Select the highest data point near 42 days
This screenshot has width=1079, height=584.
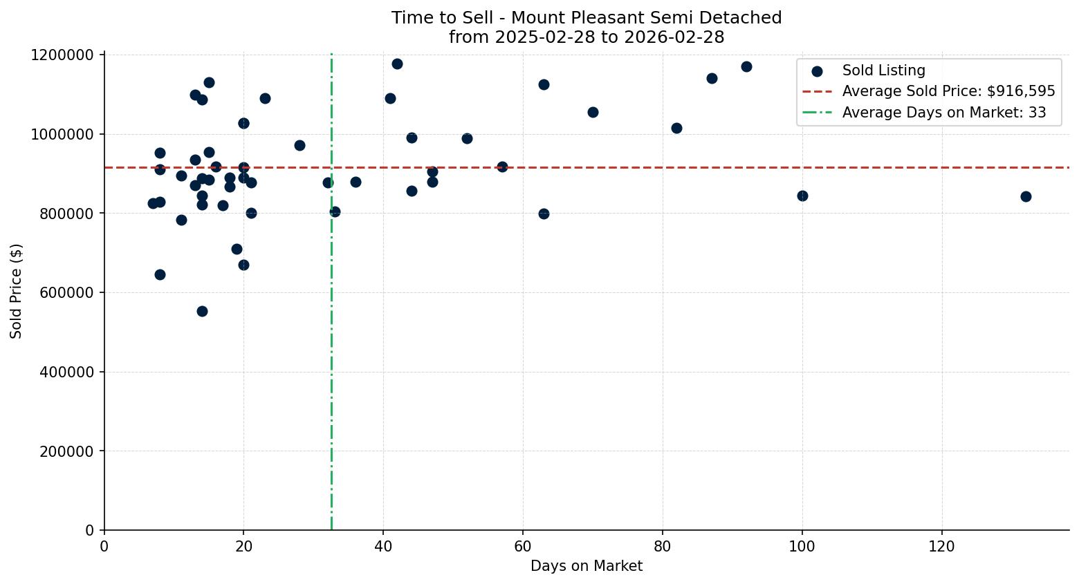coord(397,64)
